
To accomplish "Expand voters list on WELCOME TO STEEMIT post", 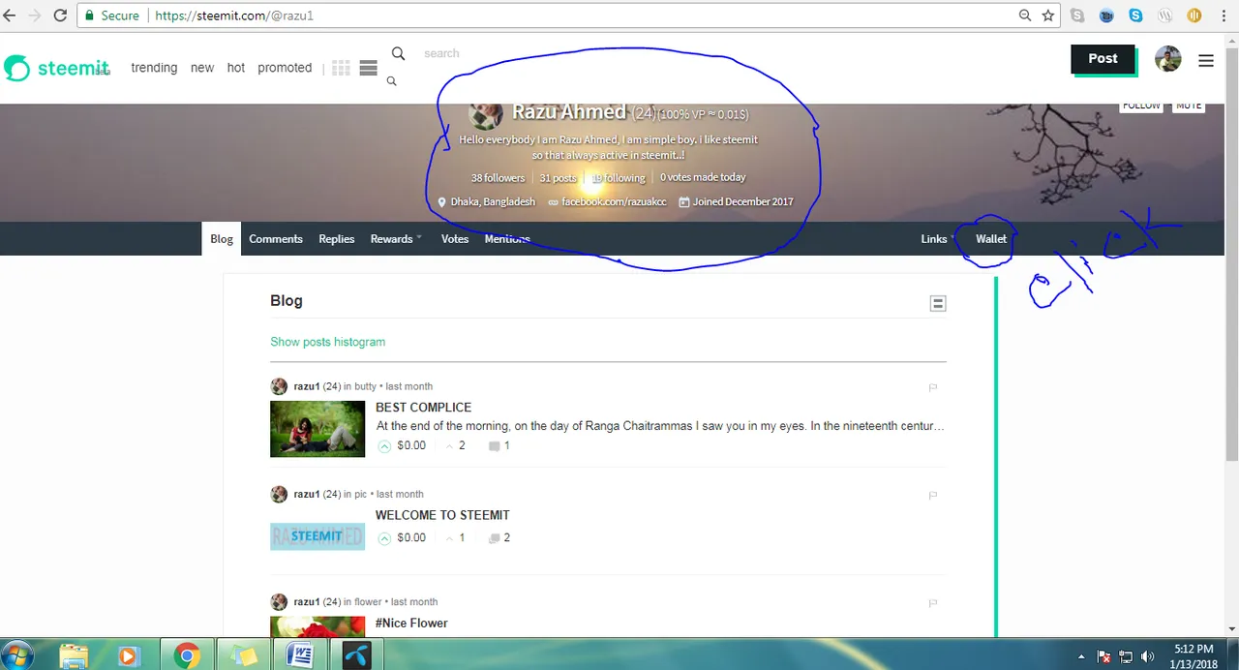I will pos(456,537).
